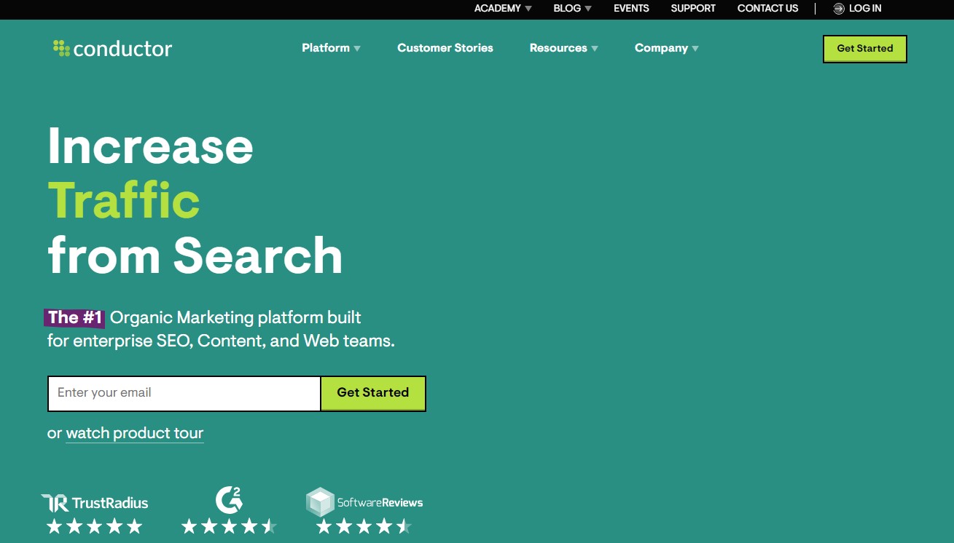The image size is (954, 543).
Task: Go to Customer Stories
Action: click(445, 48)
